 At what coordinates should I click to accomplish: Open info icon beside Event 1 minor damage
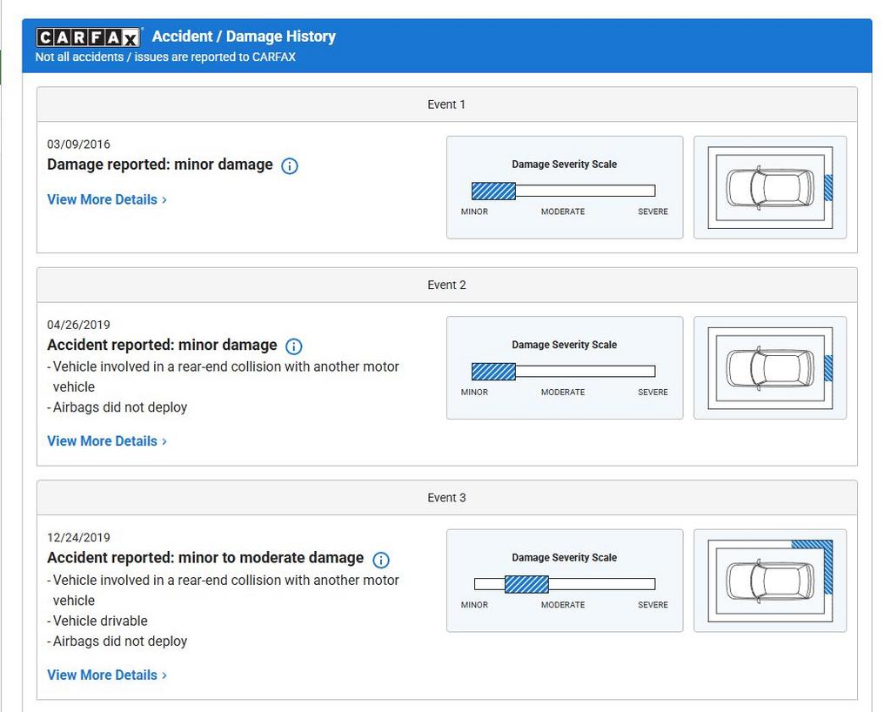(290, 166)
